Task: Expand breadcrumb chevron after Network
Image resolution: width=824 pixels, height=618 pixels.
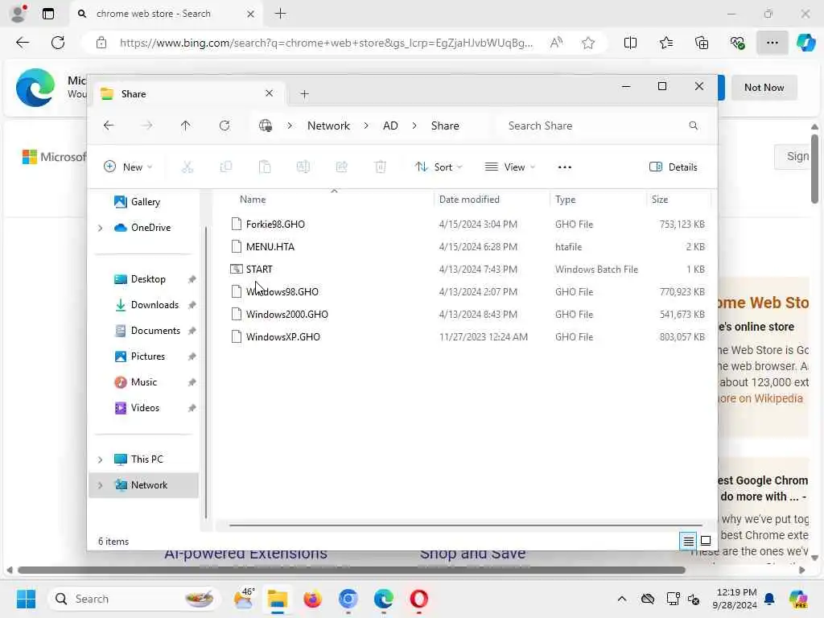Action: click(x=366, y=126)
